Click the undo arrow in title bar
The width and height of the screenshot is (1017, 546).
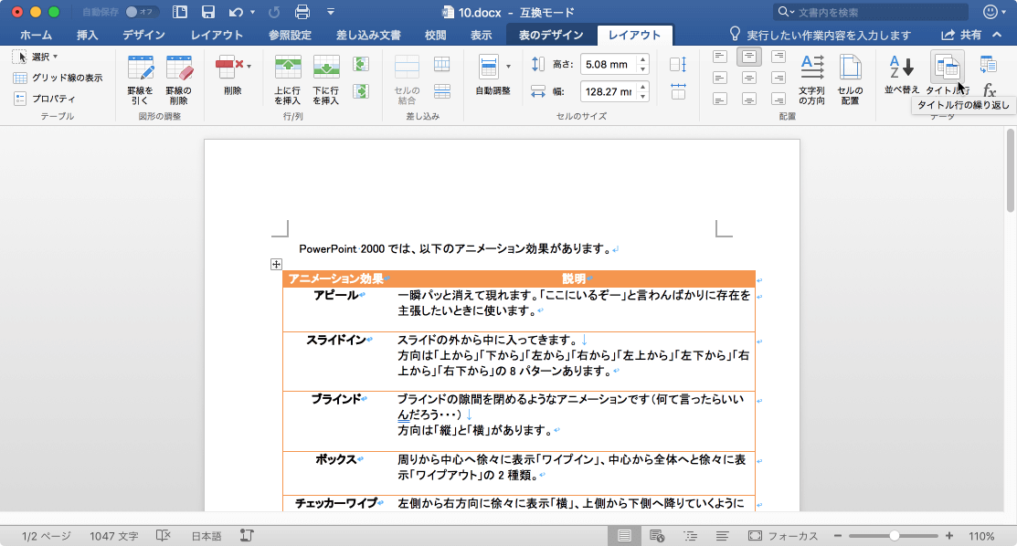(236, 12)
